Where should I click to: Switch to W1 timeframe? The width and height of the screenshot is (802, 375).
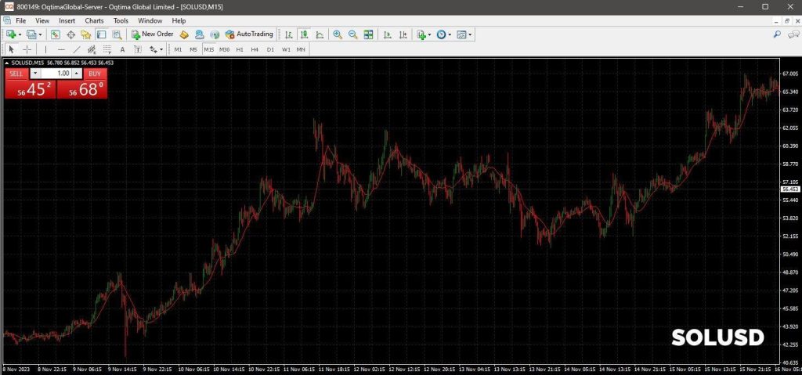pos(286,49)
